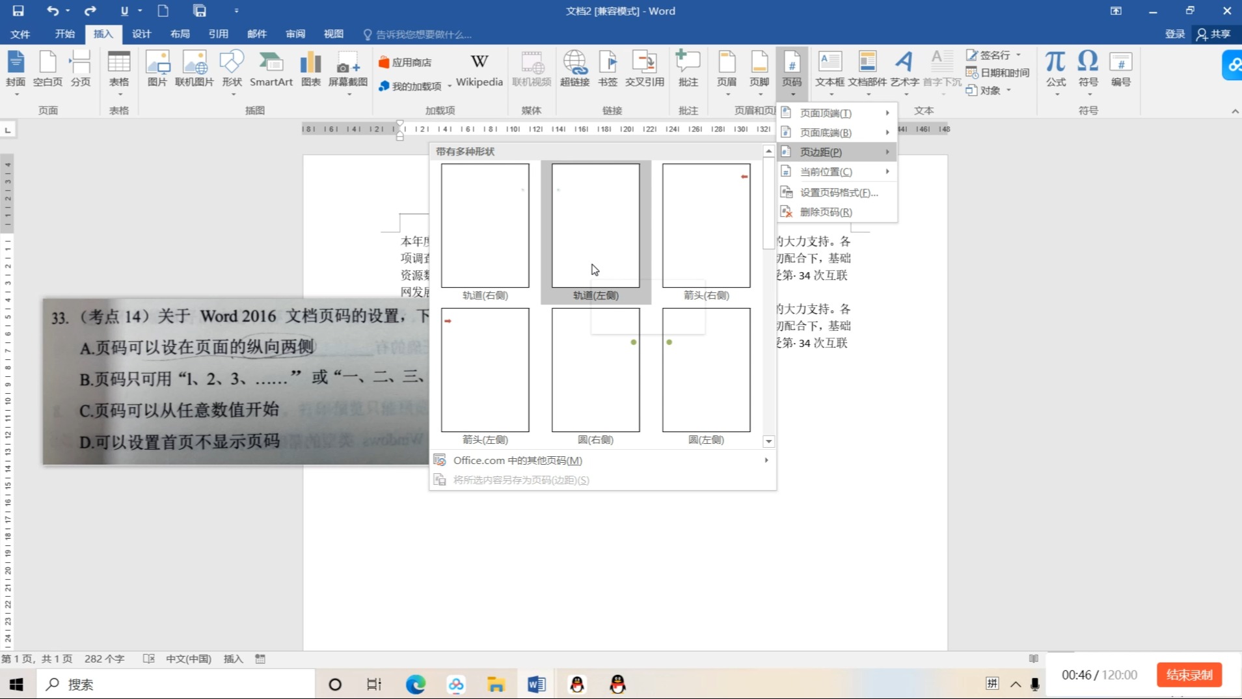
Task: Insert a page break (分页)
Action: [80, 70]
